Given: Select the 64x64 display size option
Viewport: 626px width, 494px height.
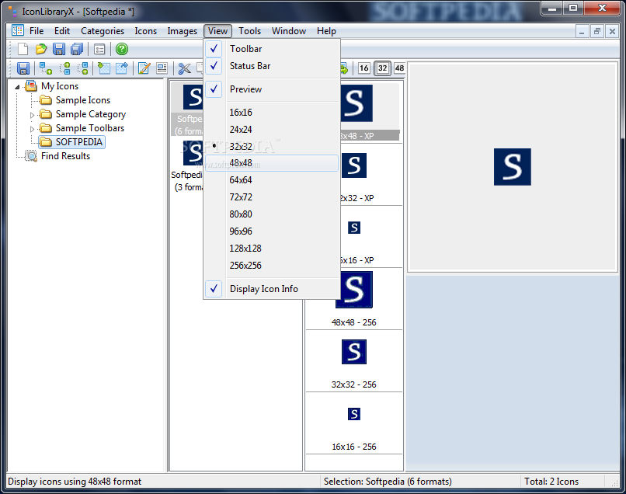Looking at the screenshot, I should [272, 180].
